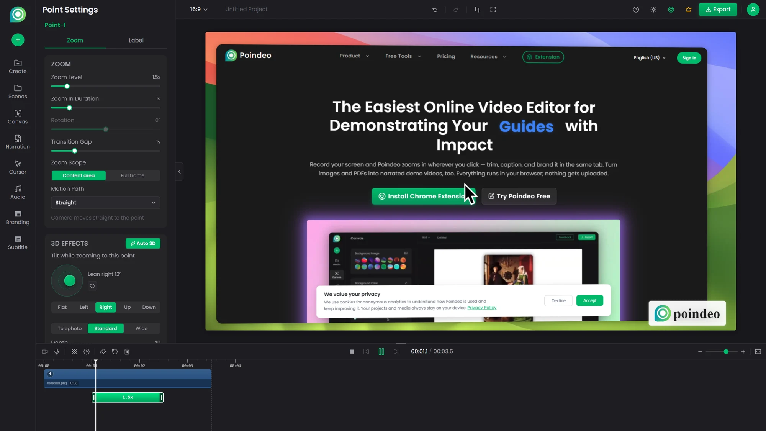Click the Transition Gap slider handle

coord(75,151)
